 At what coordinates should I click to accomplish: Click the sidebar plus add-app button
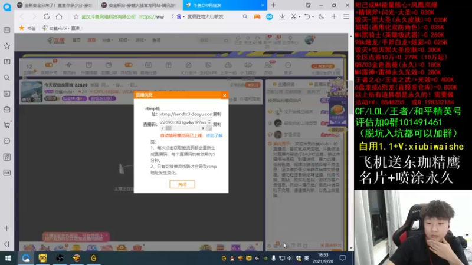tap(6, 228)
